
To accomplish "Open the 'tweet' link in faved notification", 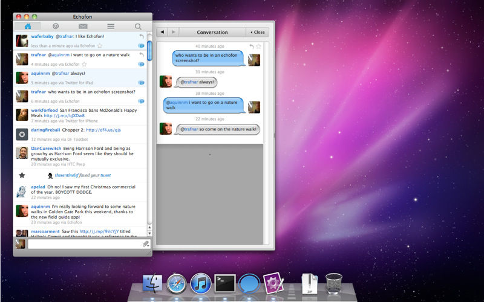I will click(105, 175).
